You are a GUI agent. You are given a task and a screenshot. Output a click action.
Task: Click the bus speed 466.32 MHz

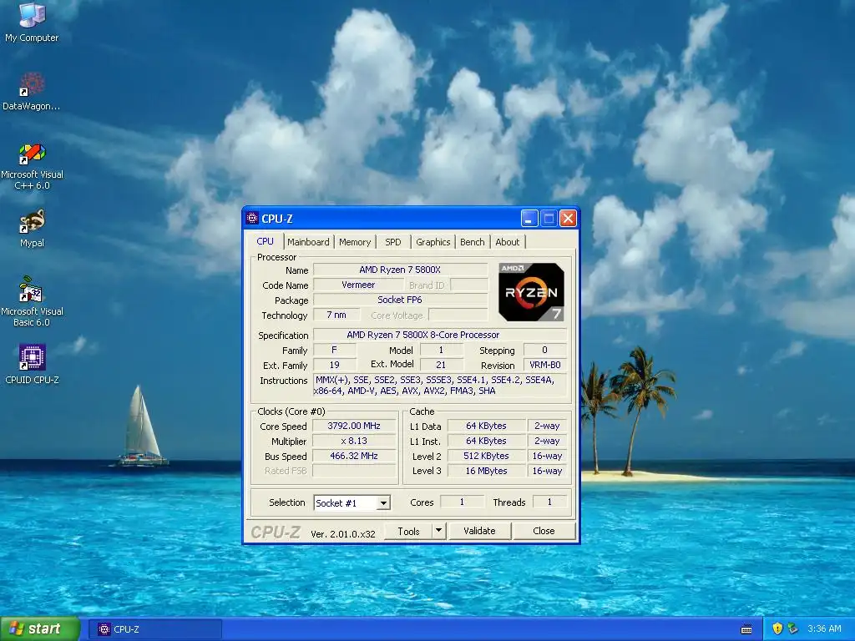(354, 456)
